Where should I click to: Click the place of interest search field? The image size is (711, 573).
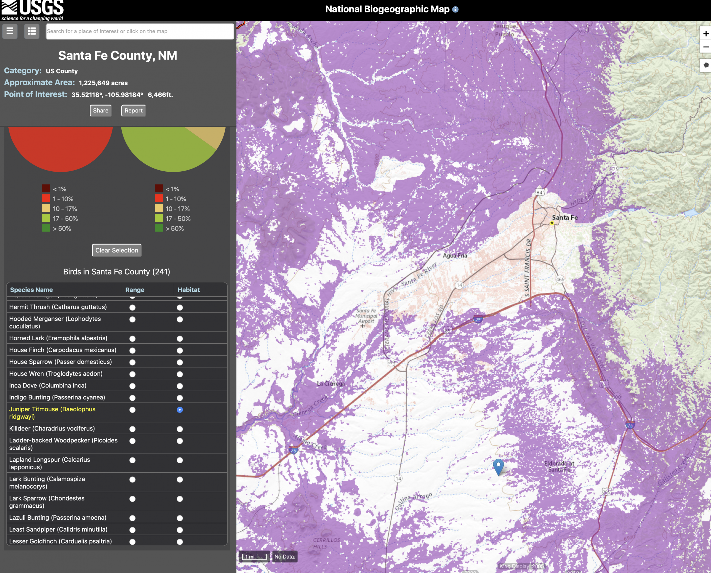(140, 31)
